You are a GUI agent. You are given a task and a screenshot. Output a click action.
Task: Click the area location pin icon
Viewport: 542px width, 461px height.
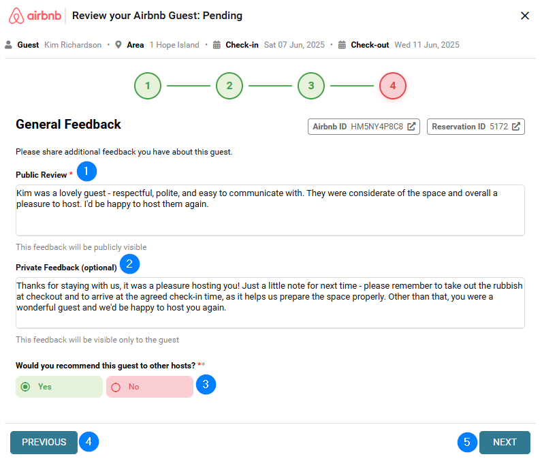[x=118, y=45]
